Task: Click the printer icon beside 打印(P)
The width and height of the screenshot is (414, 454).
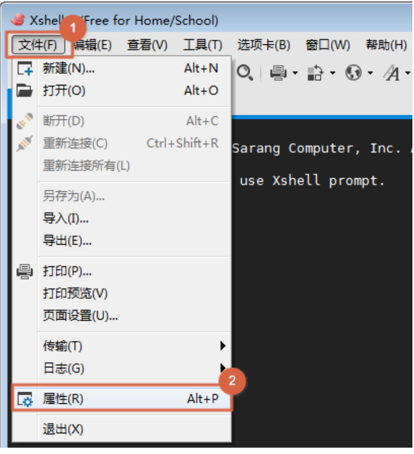Action: (25, 271)
